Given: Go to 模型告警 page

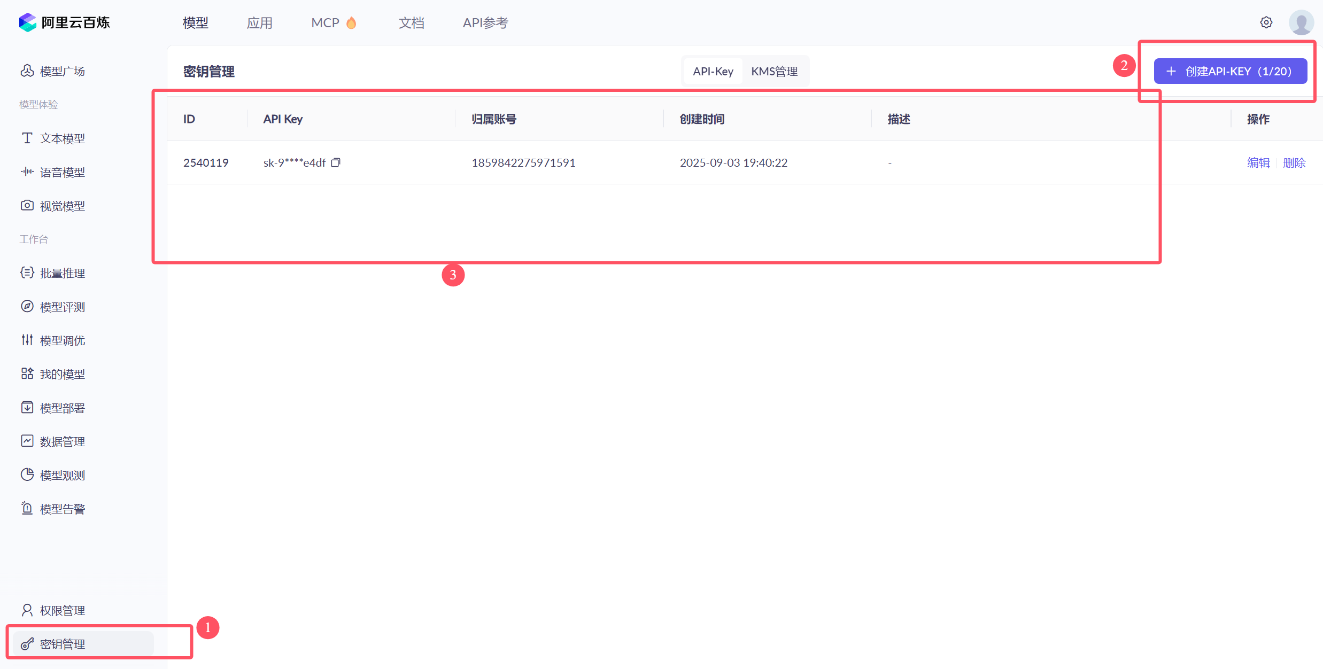Looking at the screenshot, I should pos(62,509).
